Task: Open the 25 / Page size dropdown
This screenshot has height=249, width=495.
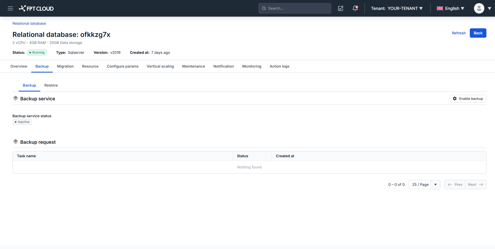Action: (x=424, y=185)
